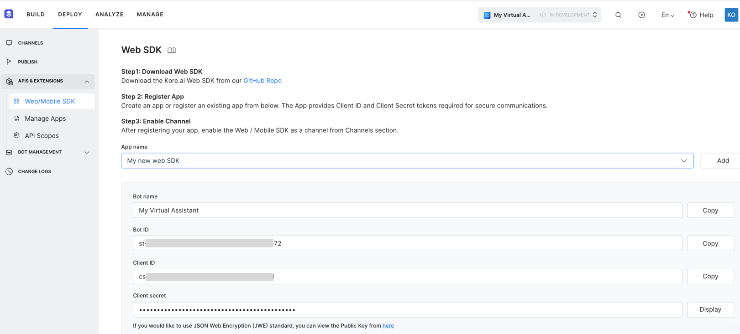740x334 pixels.
Task: Click Display to reveal the client secret
Action: click(710, 309)
